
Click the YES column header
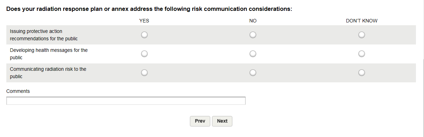144,21
